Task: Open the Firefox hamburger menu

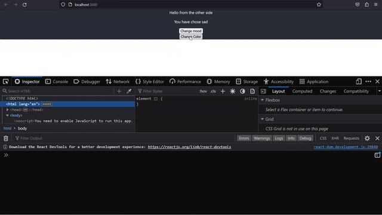Action: pos(376,5)
